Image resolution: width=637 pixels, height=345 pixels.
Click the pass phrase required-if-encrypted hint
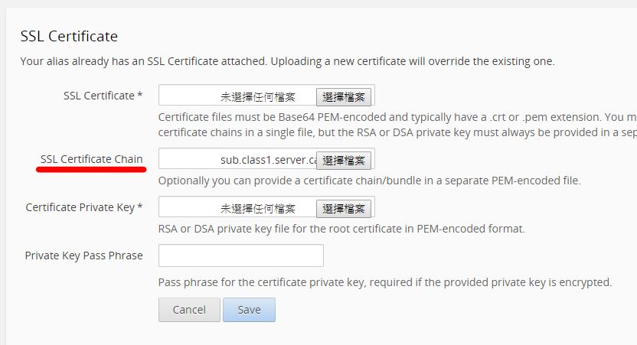tap(385, 282)
